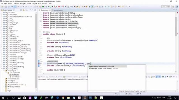
Task: Open the New file dropdown arrow
Action: [4, 7]
